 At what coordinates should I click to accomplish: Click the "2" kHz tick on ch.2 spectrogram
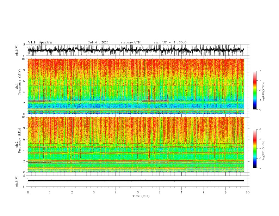(25, 161)
